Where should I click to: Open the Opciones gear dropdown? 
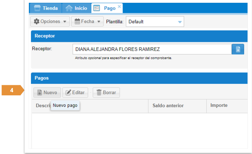click(x=50, y=21)
